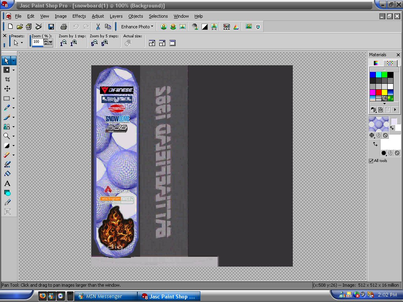Click the black and white contrast icon
Viewport: 403px width, 302px height.
point(205,26)
